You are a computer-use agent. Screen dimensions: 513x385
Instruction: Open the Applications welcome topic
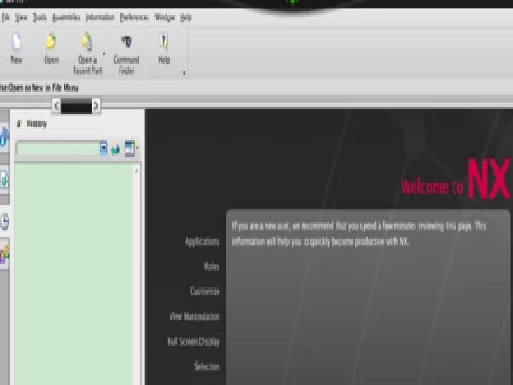pos(202,242)
